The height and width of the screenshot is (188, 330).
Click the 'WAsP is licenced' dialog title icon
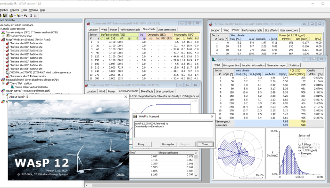[135, 117]
